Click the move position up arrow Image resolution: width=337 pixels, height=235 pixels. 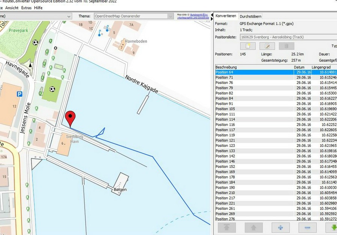pyautogui.click(x=254, y=227)
